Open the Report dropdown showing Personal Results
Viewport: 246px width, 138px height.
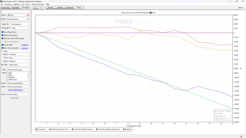point(17,19)
